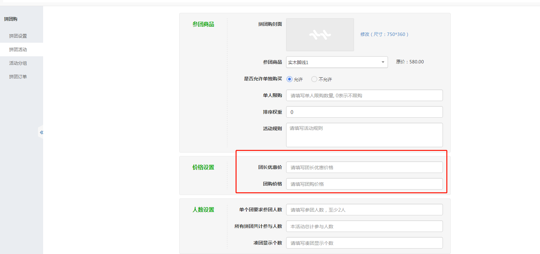This screenshot has height=254, width=540.
Task: Click the 拼团购 sidebar heading
Action: (x=11, y=19)
